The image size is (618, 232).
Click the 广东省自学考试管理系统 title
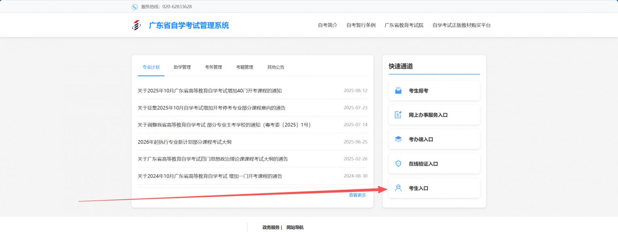189,25
